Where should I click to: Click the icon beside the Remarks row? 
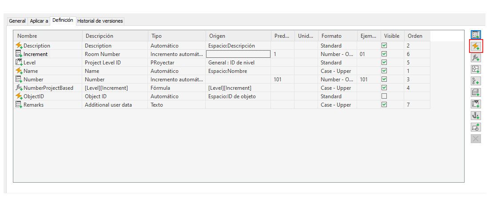19,104
